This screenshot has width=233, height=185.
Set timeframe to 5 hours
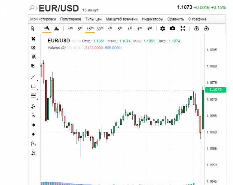(x=119, y=28)
